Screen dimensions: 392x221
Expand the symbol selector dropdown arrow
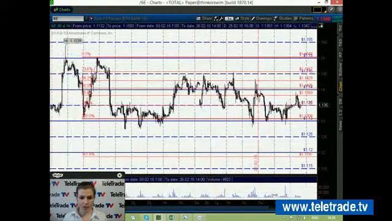86,18
